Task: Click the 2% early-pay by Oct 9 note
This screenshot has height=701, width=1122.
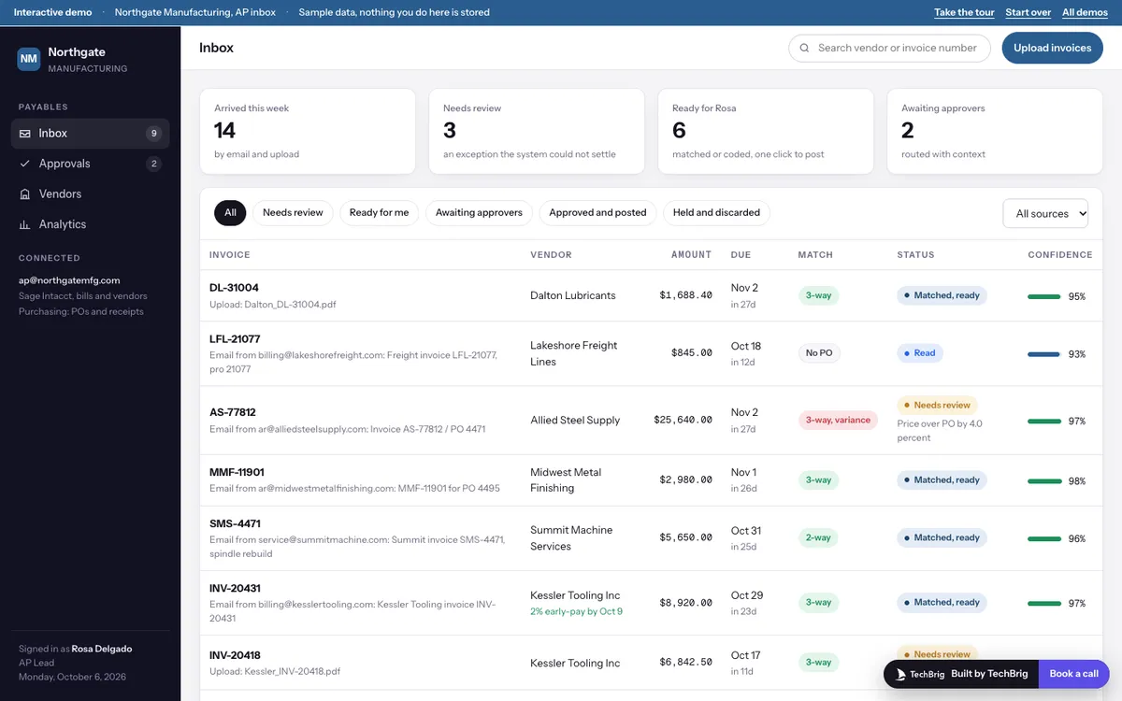Action: click(576, 611)
